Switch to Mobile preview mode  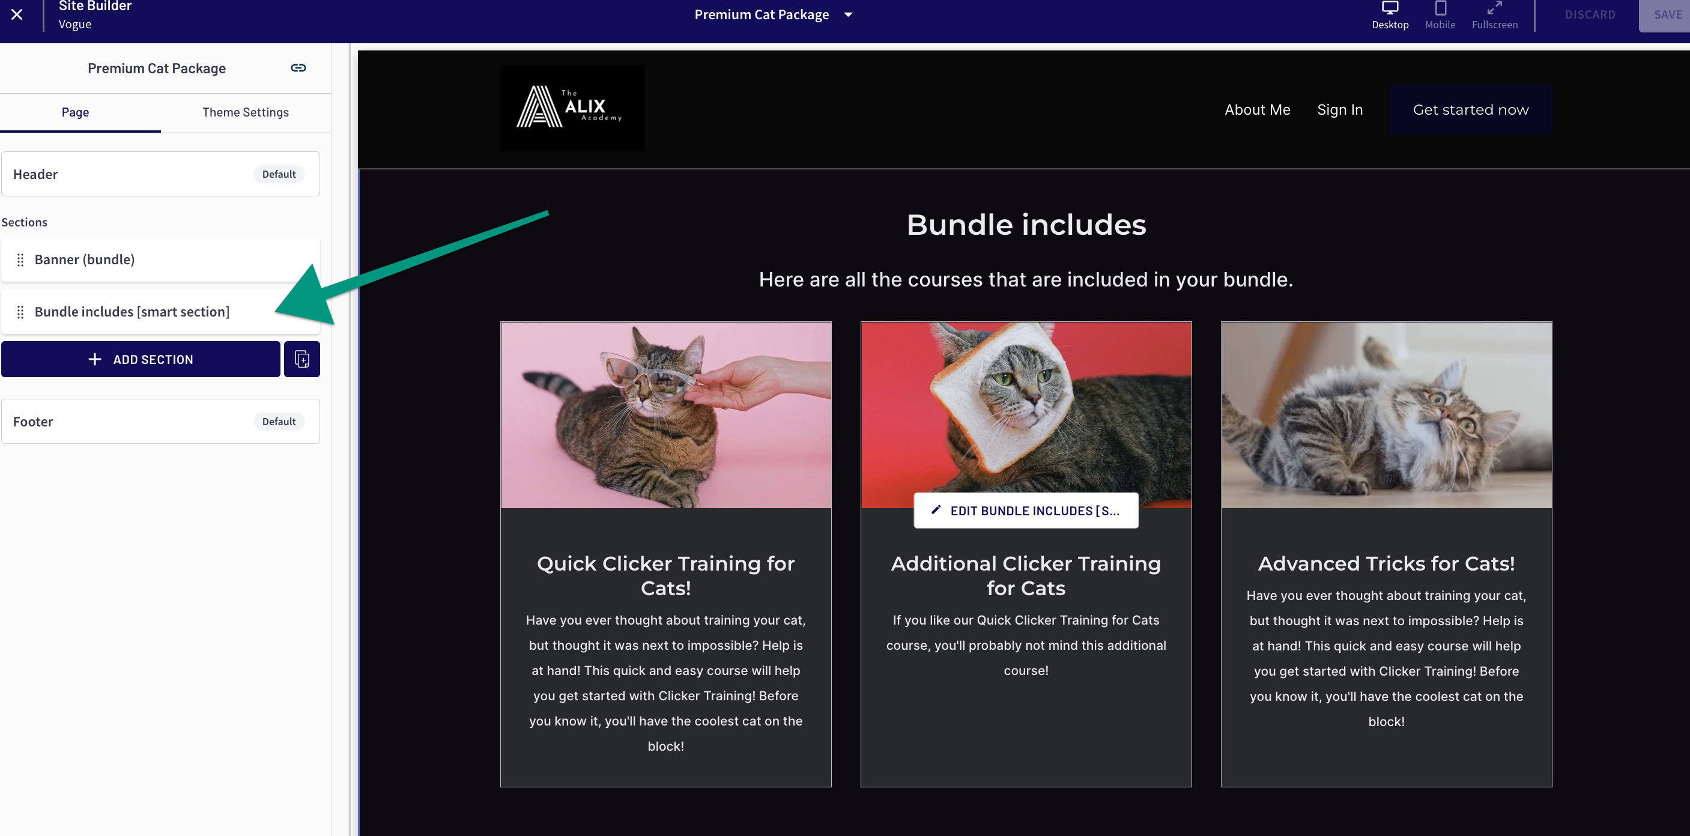pyautogui.click(x=1440, y=16)
